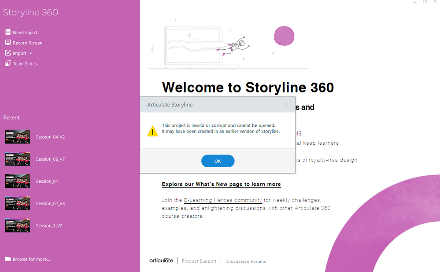The width and height of the screenshot is (440, 272).
Task: Confirm the error dialog with OK
Action: pyautogui.click(x=218, y=161)
